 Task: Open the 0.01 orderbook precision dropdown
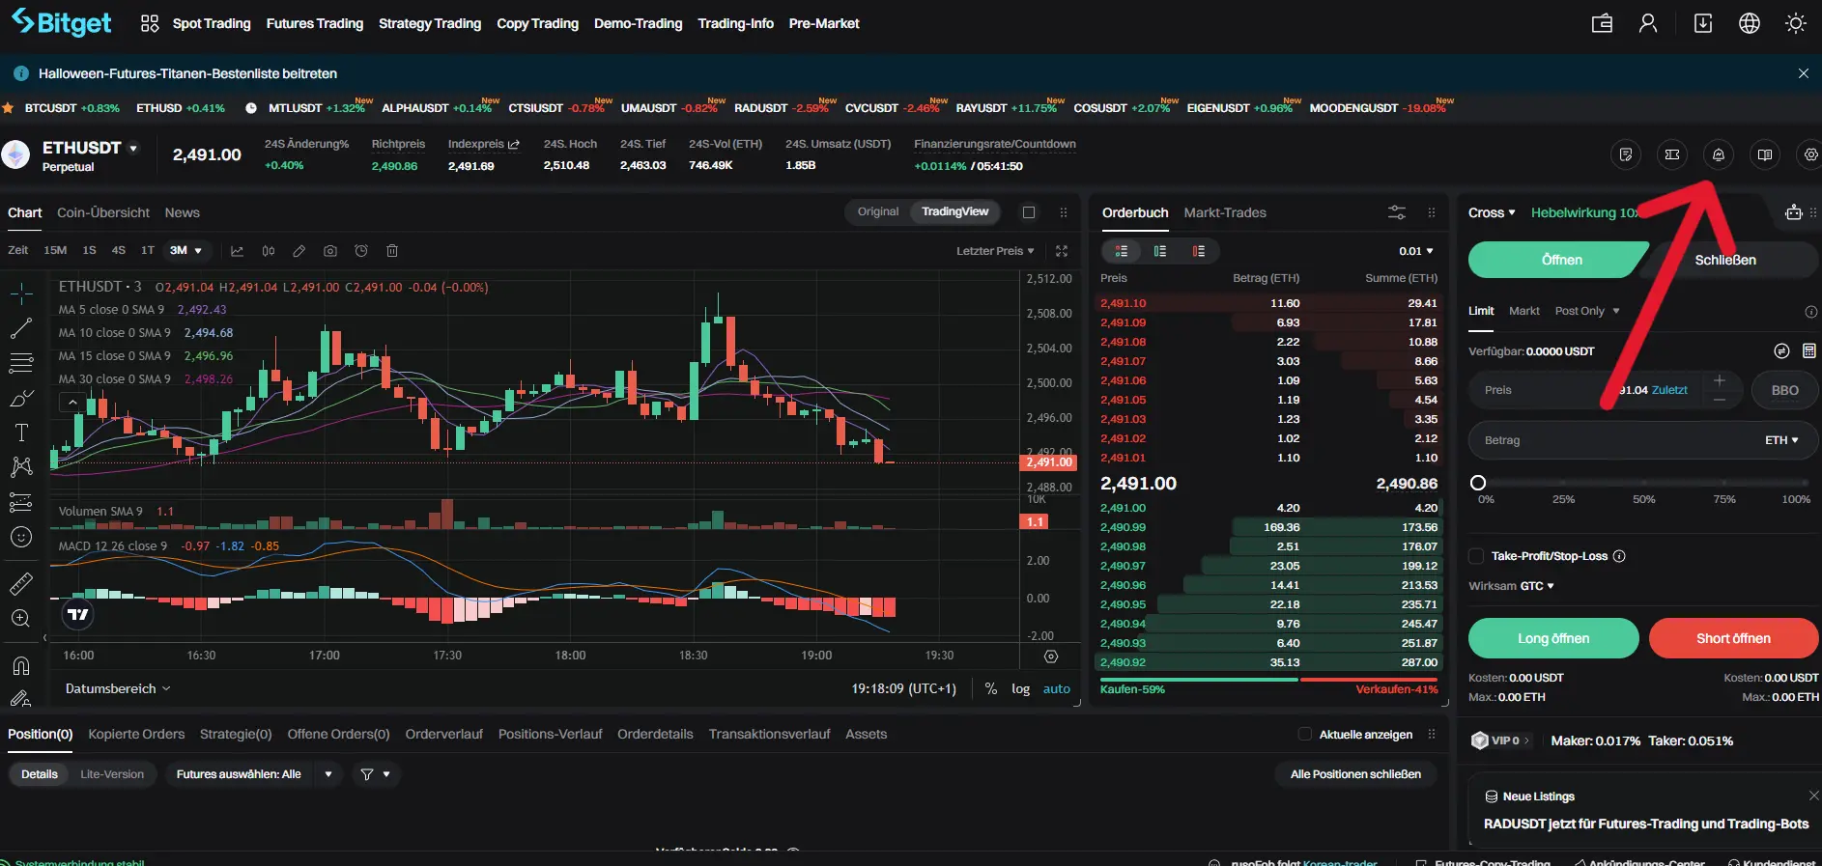point(1416,251)
